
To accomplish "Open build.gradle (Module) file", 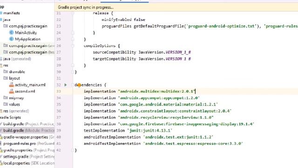I will tap(28, 131).
